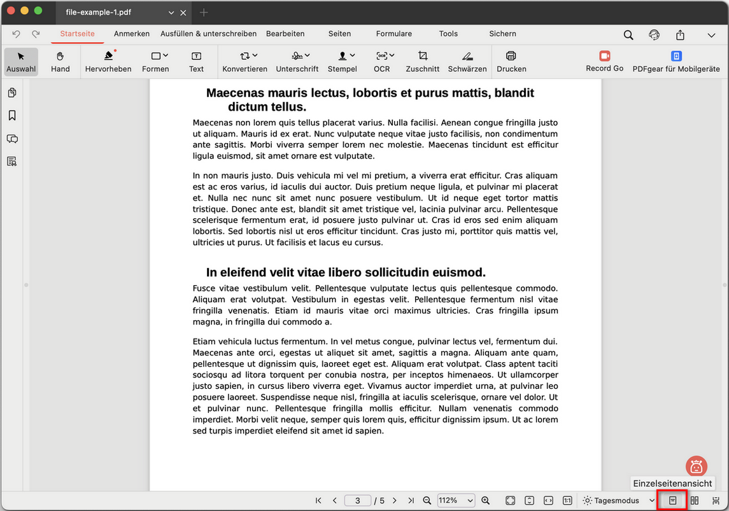Click the search magnifier icon
Image resolution: width=729 pixels, height=511 pixels.
pos(628,35)
